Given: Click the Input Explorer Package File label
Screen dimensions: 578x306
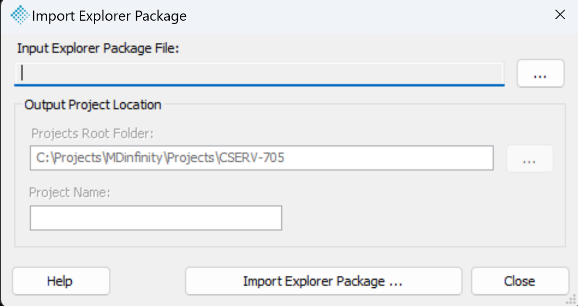Looking at the screenshot, I should coord(98,49).
